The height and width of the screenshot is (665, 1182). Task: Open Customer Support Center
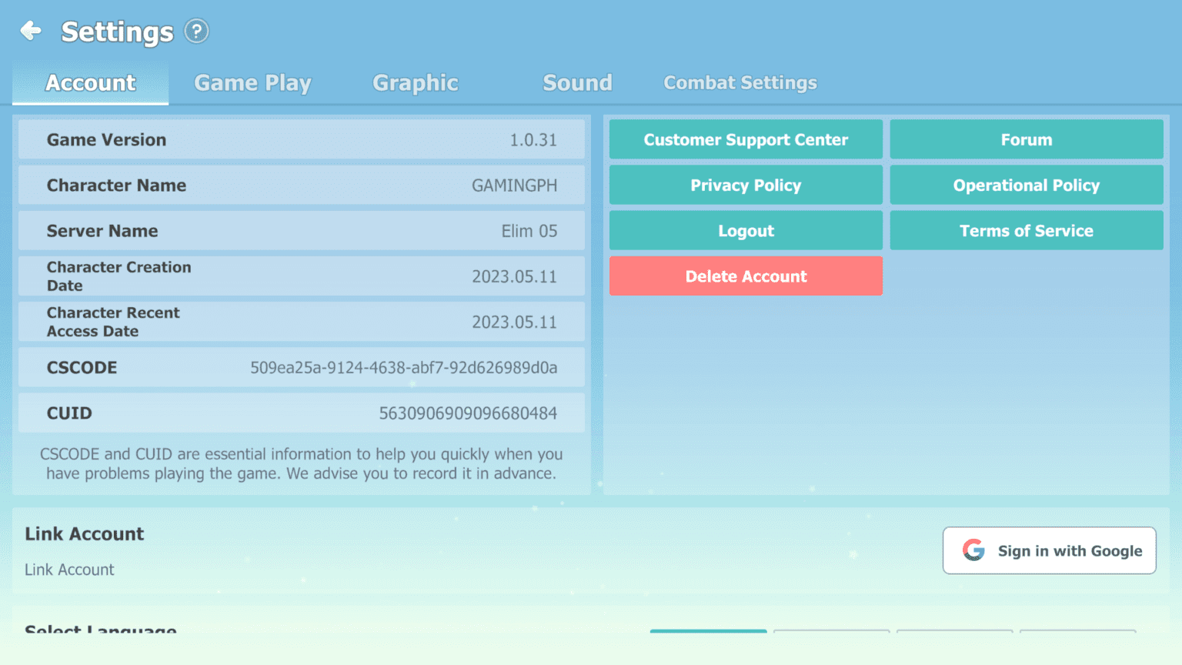(x=746, y=139)
